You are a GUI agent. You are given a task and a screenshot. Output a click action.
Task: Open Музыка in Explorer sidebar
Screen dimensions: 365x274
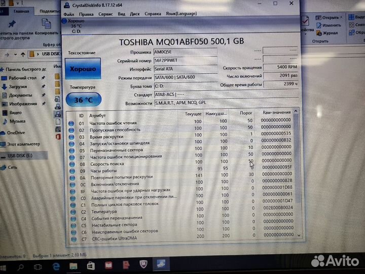click(x=17, y=121)
